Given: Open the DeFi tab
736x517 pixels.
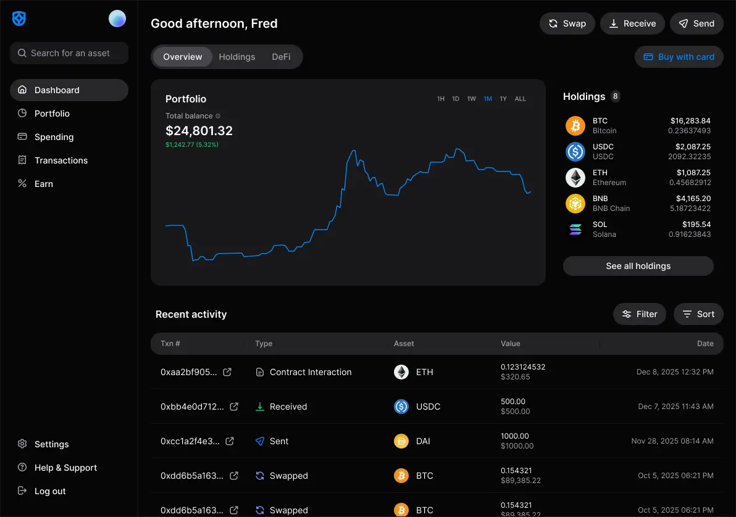Looking at the screenshot, I should tap(281, 56).
